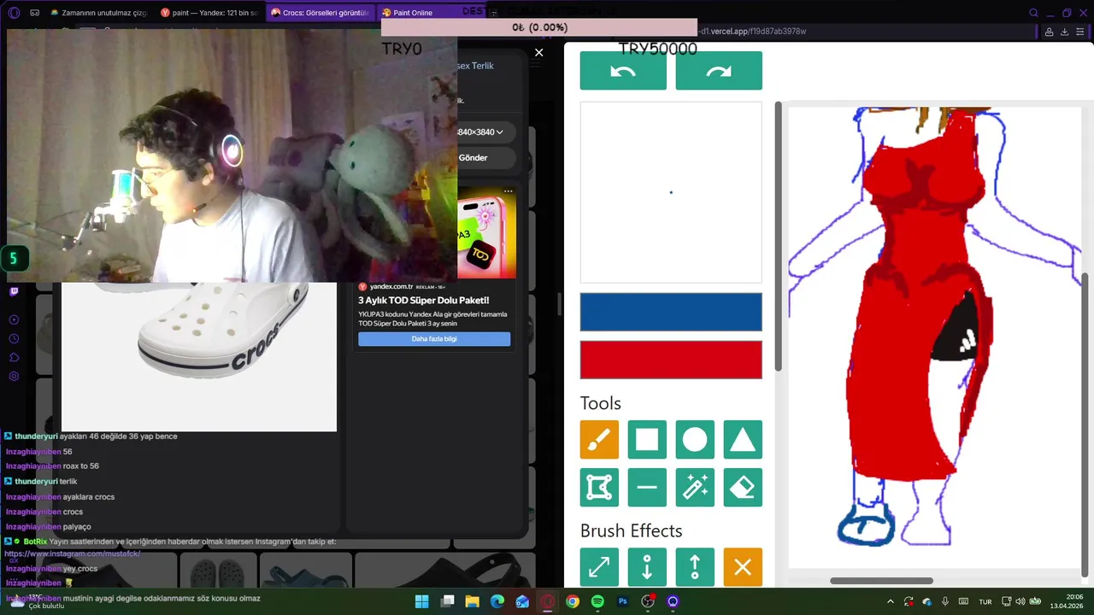Click the redo arrow button
1094x615 pixels.
[719, 71]
